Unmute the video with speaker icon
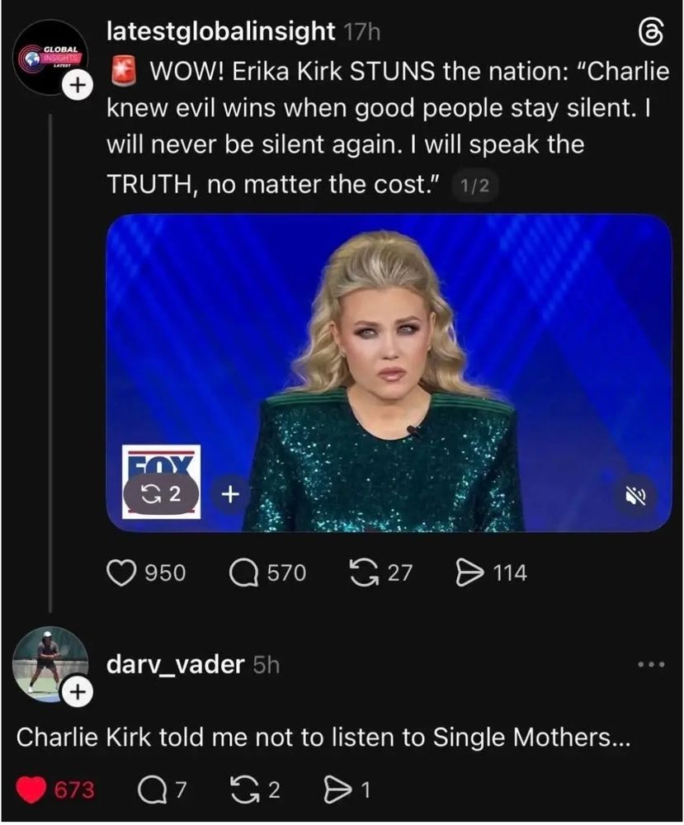The width and height of the screenshot is (684, 825). pyautogui.click(x=635, y=495)
